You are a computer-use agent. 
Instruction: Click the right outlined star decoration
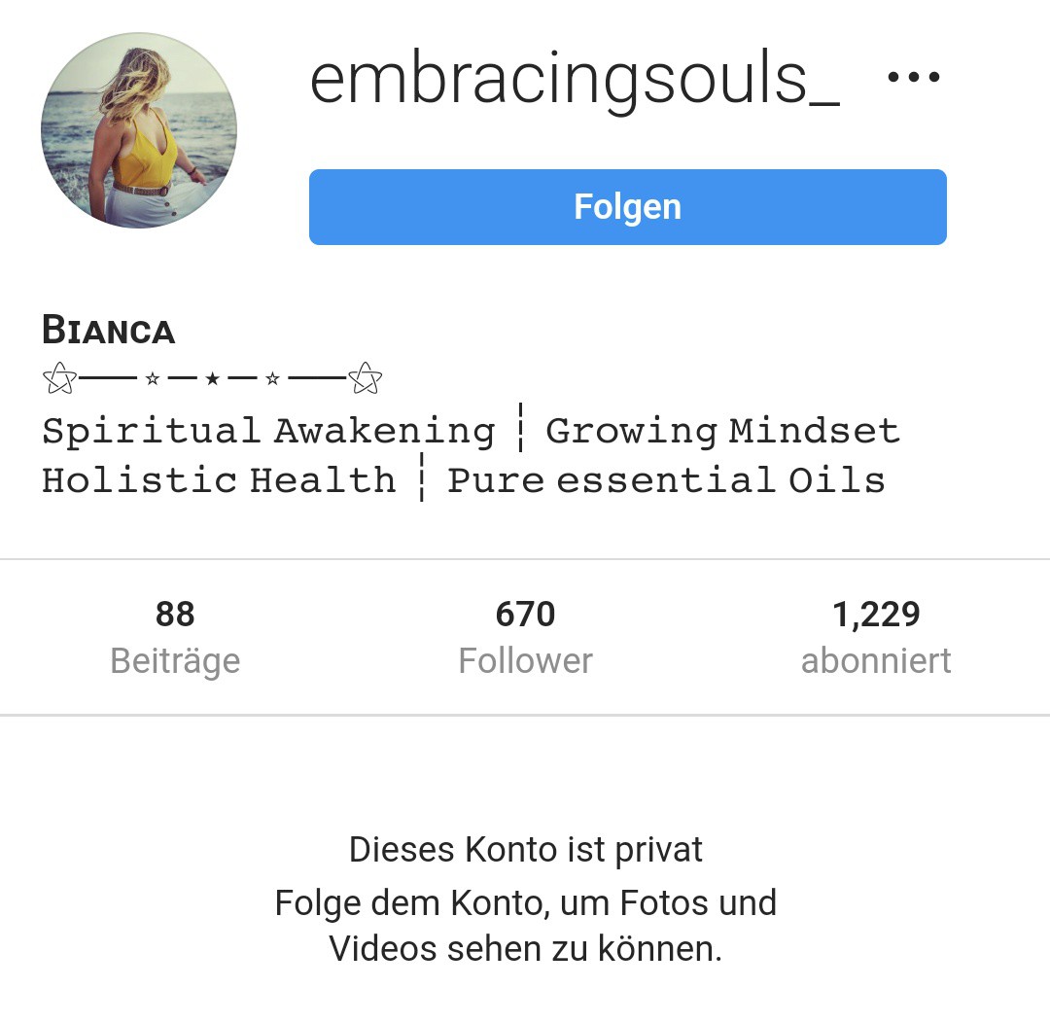(365, 378)
